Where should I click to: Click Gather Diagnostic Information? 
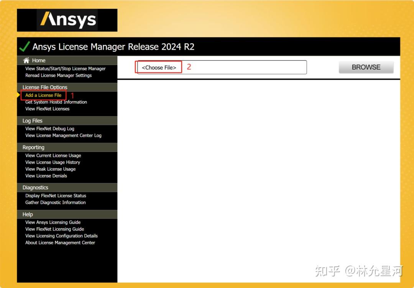[55, 202]
